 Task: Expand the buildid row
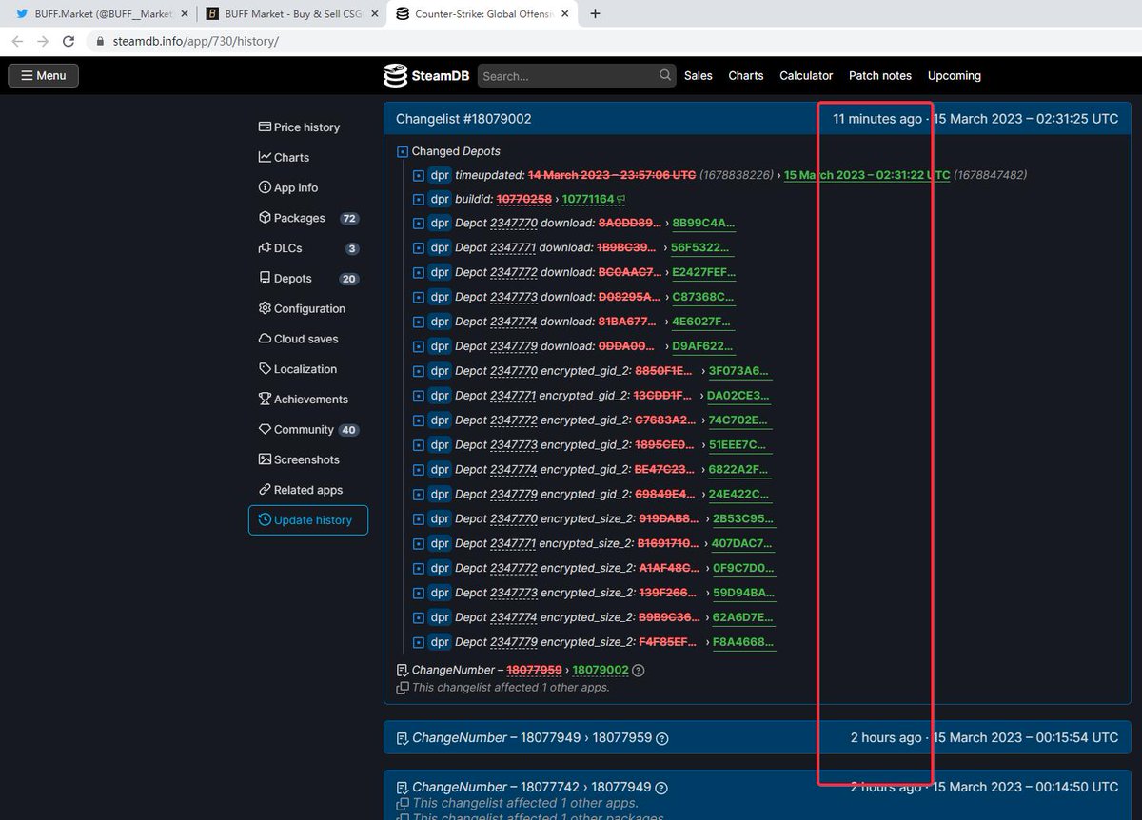(419, 200)
